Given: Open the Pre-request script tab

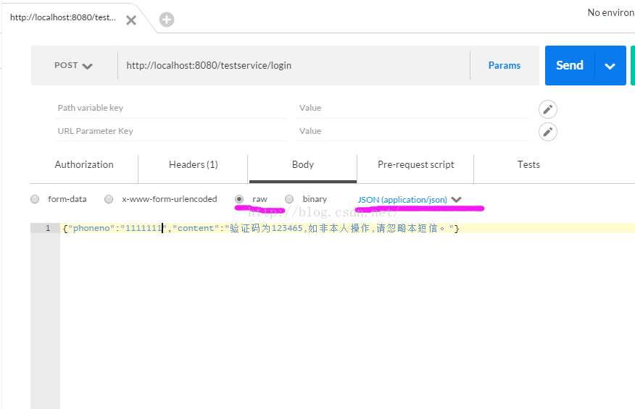Looking at the screenshot, I should 415,164.
